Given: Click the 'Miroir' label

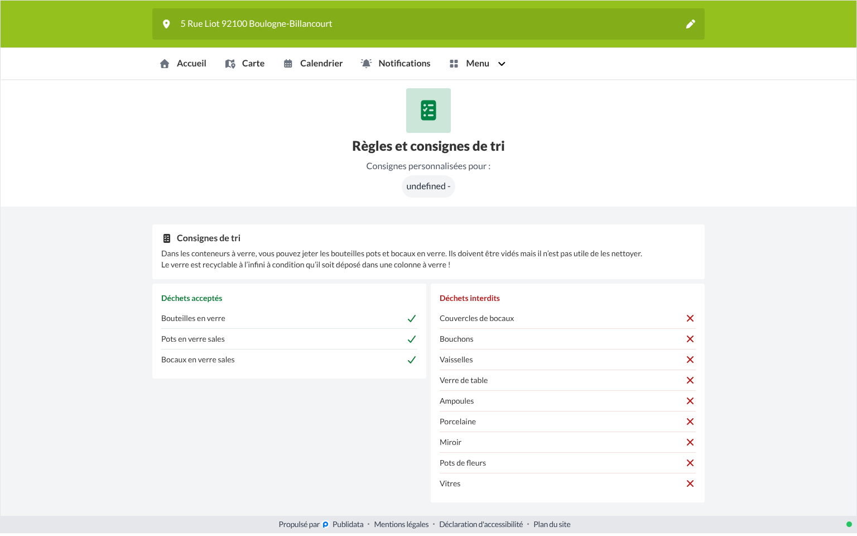Looking at the screenshot, I should click(x=451, y=443).
